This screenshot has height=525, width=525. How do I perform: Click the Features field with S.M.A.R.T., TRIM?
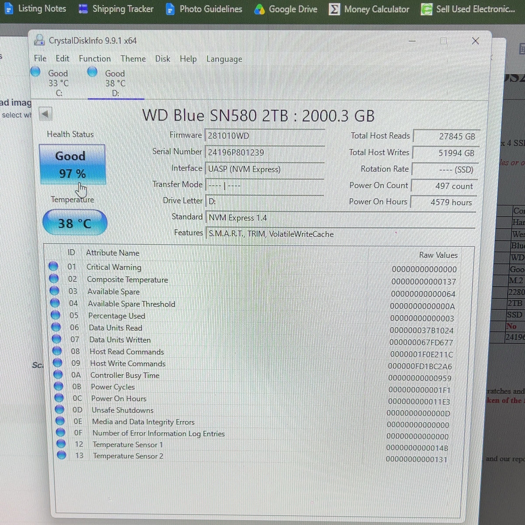coord(340,234)
